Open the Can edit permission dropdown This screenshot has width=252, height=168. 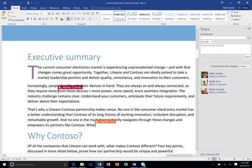click(206, 42)
